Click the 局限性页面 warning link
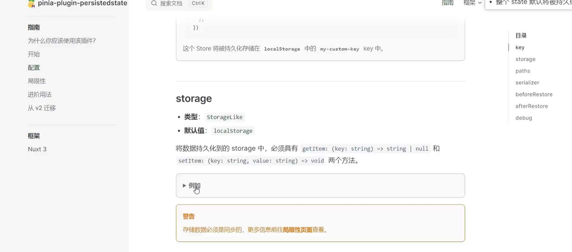The width and height of the screenshot is (572, 252). (297, 230)
